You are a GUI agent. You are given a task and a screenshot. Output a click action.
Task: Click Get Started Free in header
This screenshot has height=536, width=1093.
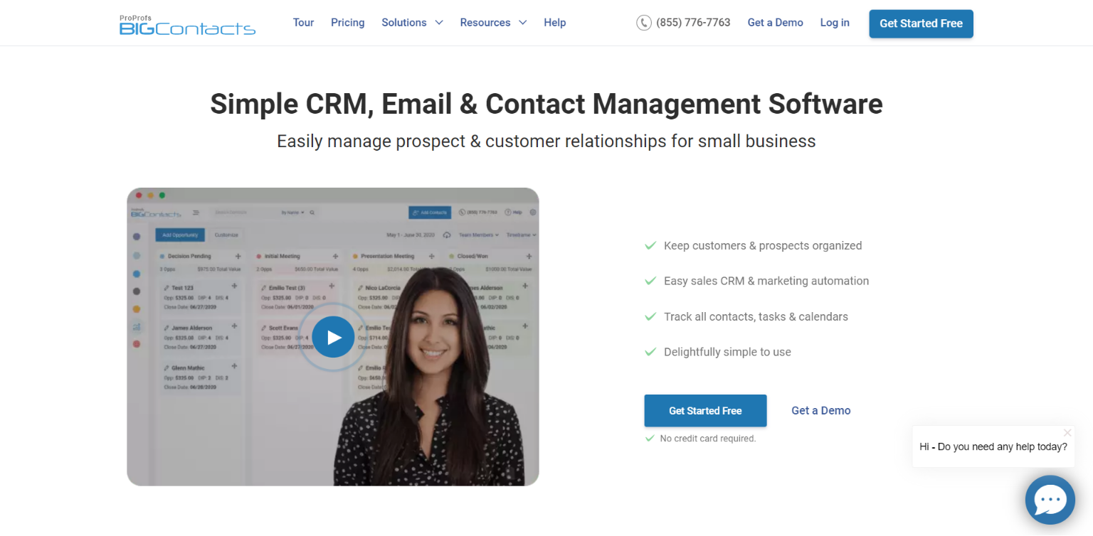921,23
